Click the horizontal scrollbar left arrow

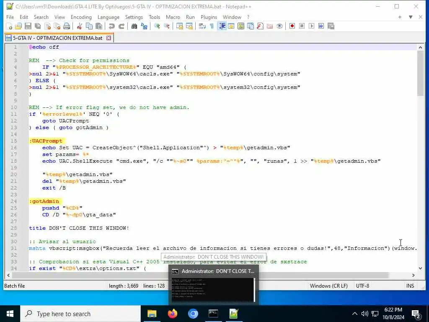click(8, 275)
